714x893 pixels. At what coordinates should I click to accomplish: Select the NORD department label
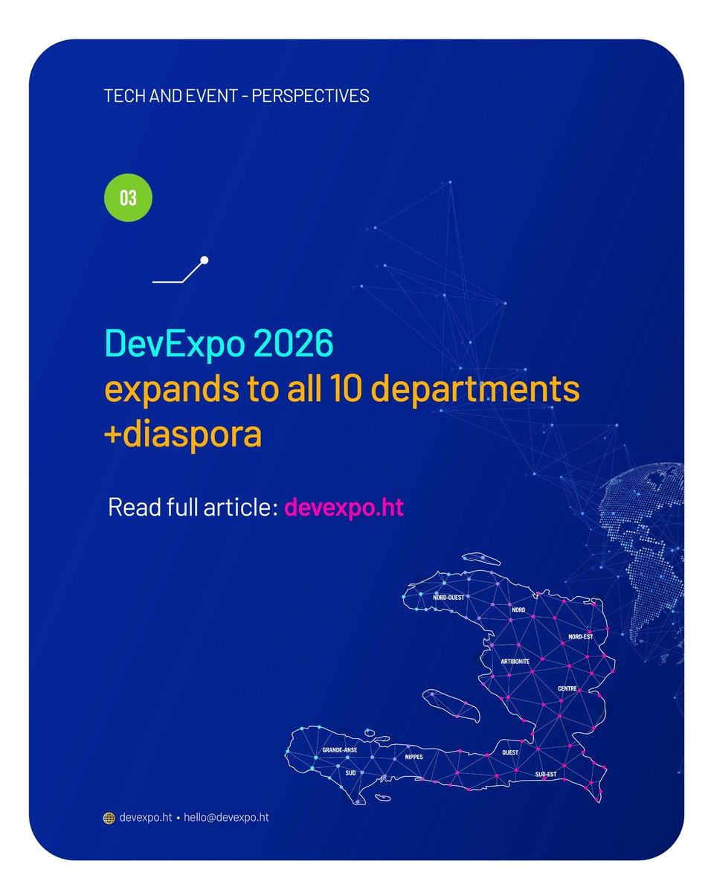coord(518,610)
